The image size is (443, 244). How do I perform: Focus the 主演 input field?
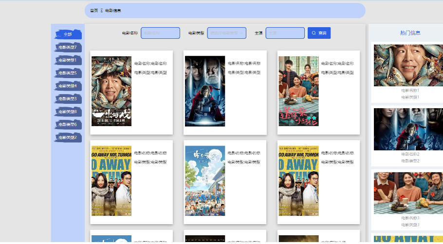285,33
